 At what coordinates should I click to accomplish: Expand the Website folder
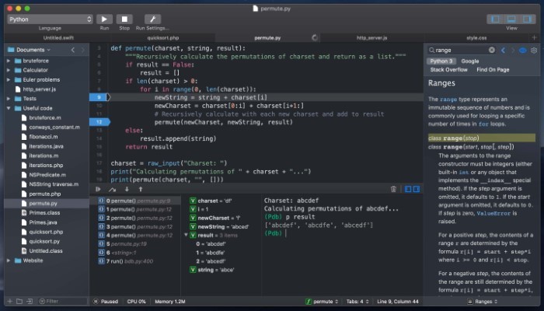coord(9,260)
